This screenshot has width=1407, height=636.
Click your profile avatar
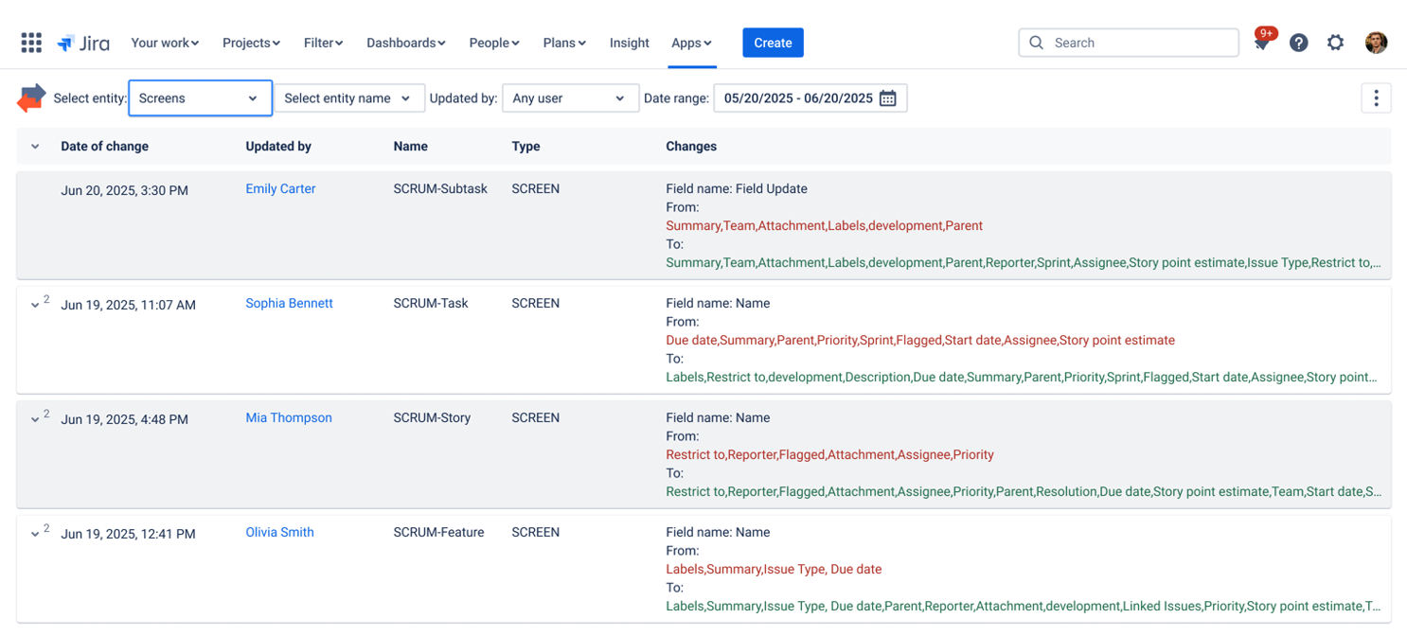click(1375, 43)
